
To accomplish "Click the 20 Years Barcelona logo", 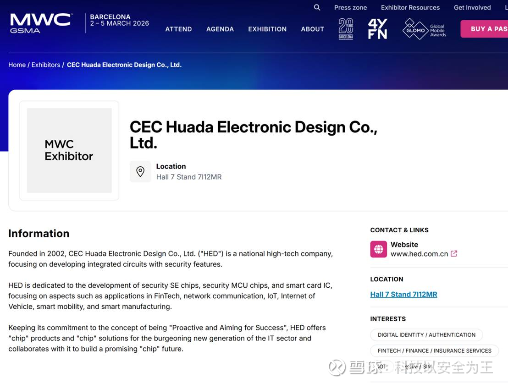I will [x=346, y=29].
